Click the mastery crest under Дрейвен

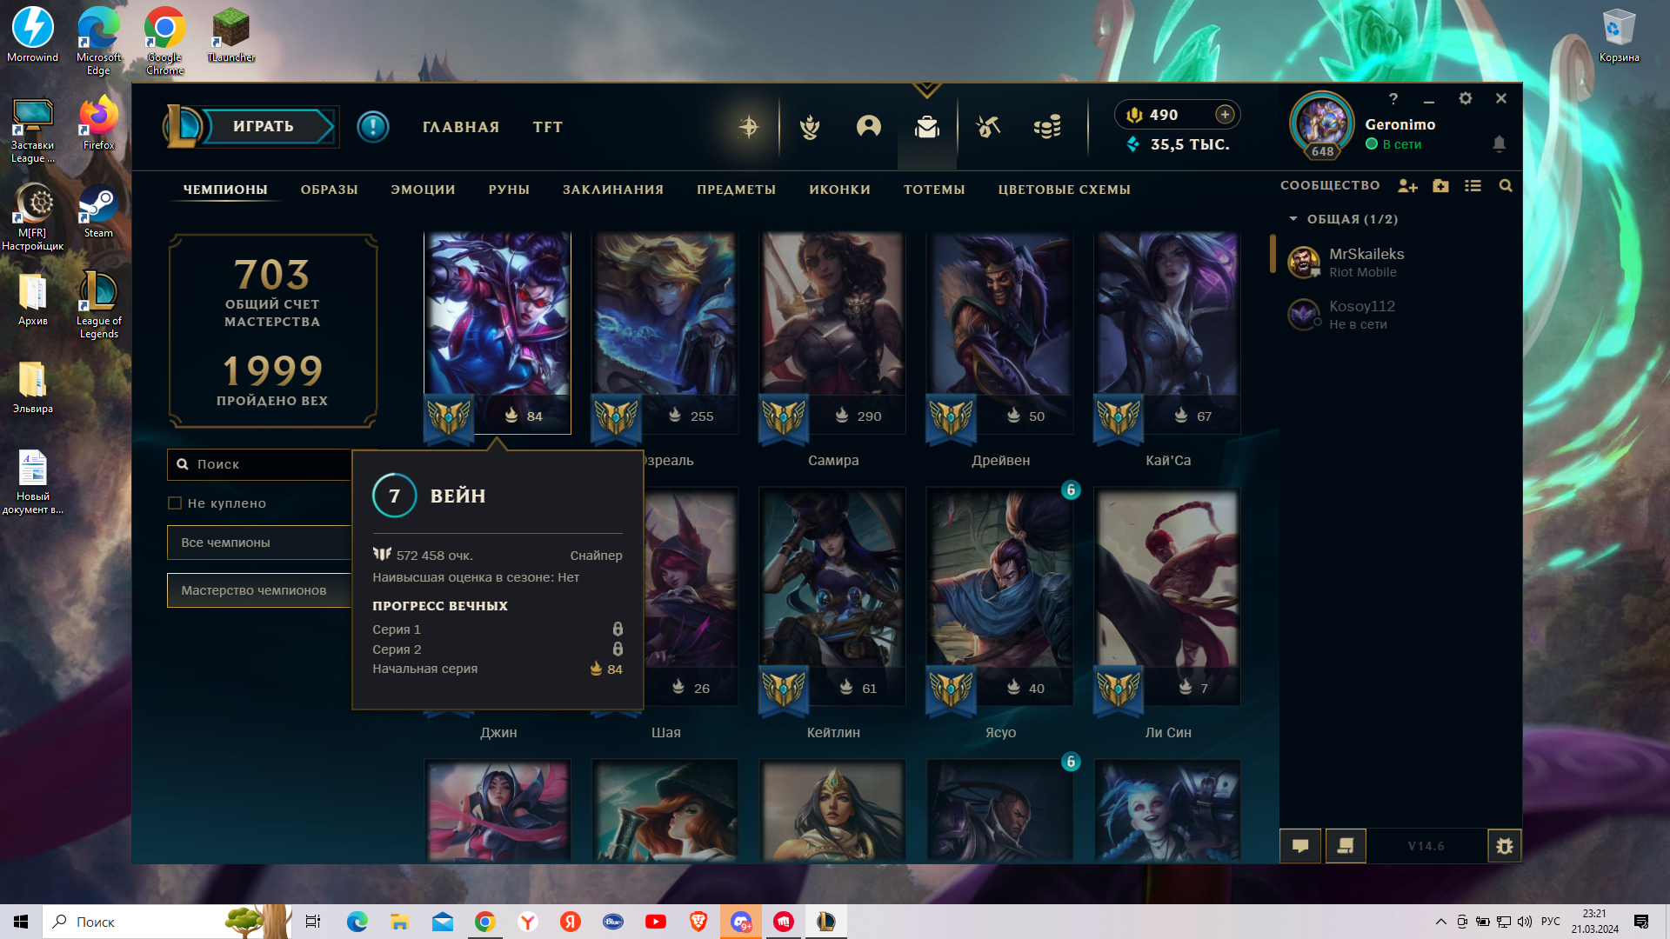coord(951,418)
